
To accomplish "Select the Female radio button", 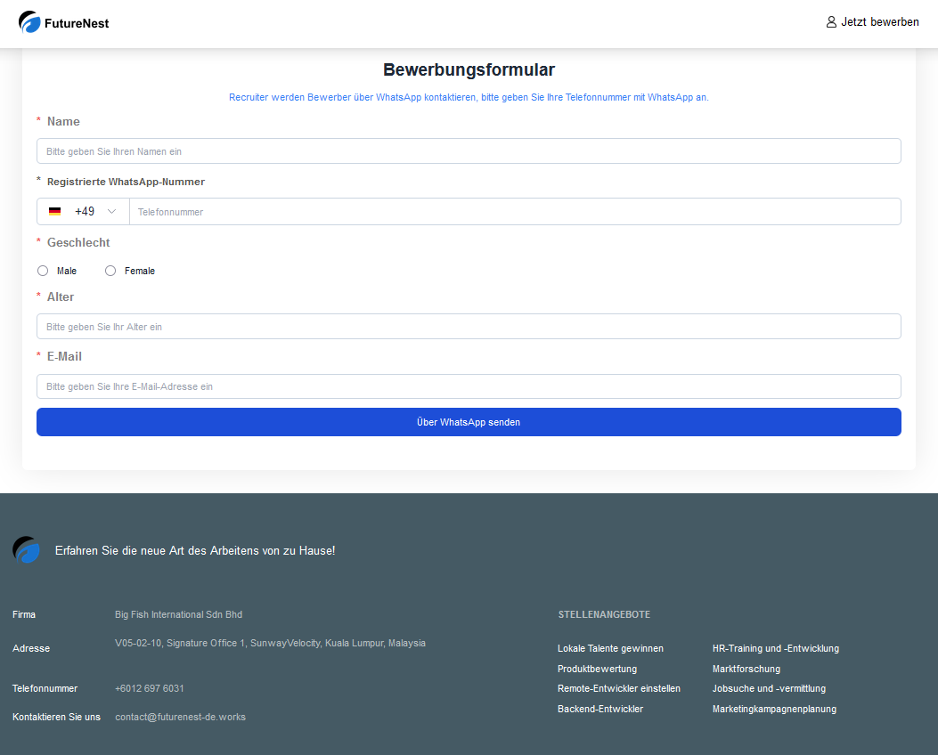I will 110,271.
